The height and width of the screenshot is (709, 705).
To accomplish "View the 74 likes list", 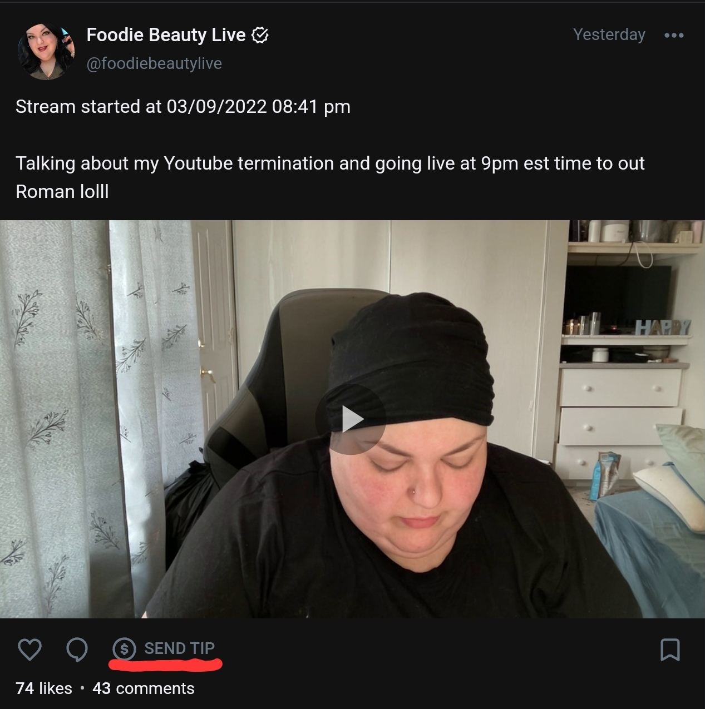I will coord(44,688).
